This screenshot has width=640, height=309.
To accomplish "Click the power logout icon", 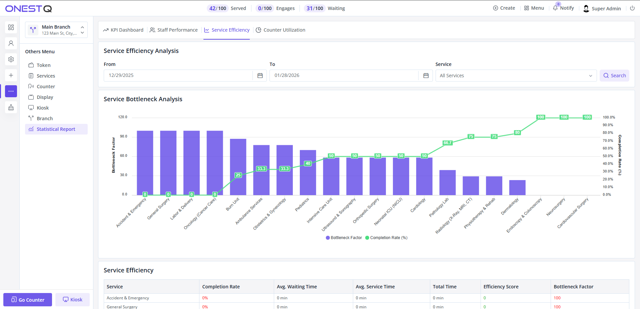I will click(x=632, y=8).
